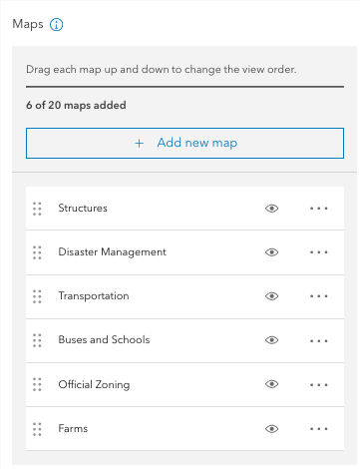Toggle visibility of Buses and Schools map
Viewport: 360px width, 469px height.
(x=271, y=340)
